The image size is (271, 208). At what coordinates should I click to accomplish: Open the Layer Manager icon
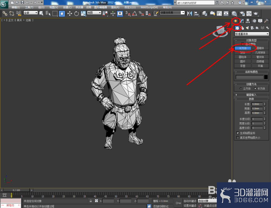coord(205,13)
